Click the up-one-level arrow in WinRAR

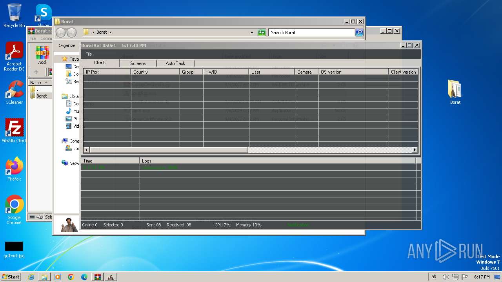36,72
